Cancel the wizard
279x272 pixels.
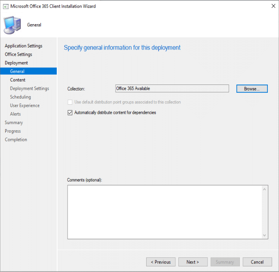pyautogui.click(x=257, y=262)
